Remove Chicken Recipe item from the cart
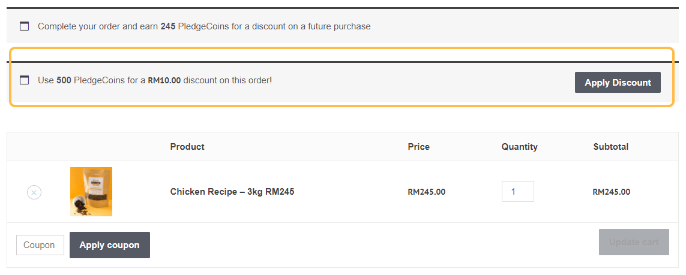 34,192
